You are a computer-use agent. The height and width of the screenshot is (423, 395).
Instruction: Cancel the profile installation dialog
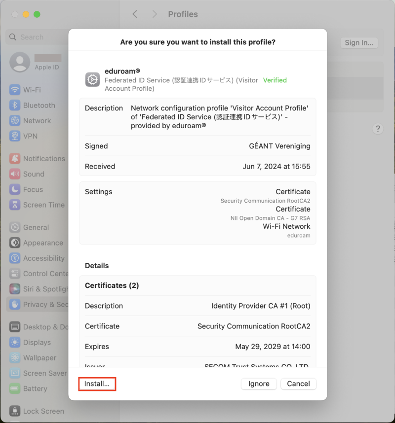point(298,384)
